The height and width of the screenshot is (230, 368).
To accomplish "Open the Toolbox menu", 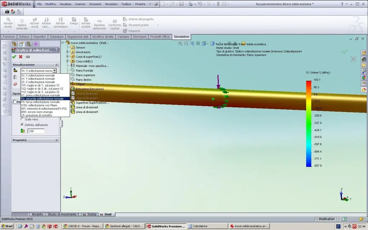I will tap(126, 4).
